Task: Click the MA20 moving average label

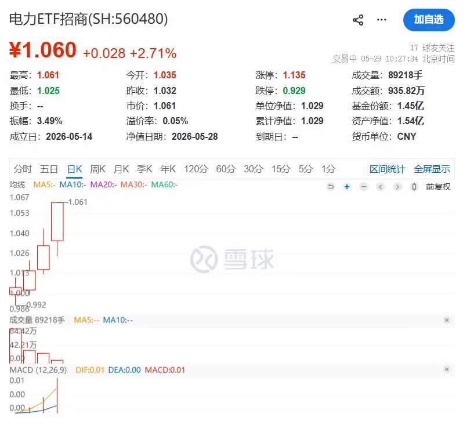Action: click(x=104, y=184)
